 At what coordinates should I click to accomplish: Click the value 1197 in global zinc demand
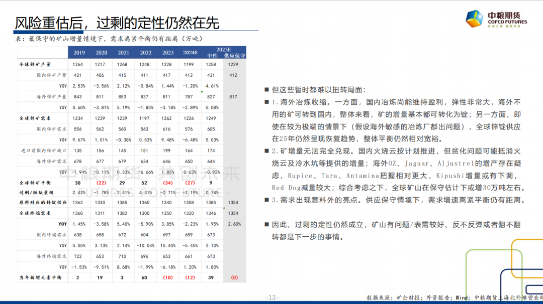pos(144,118)
